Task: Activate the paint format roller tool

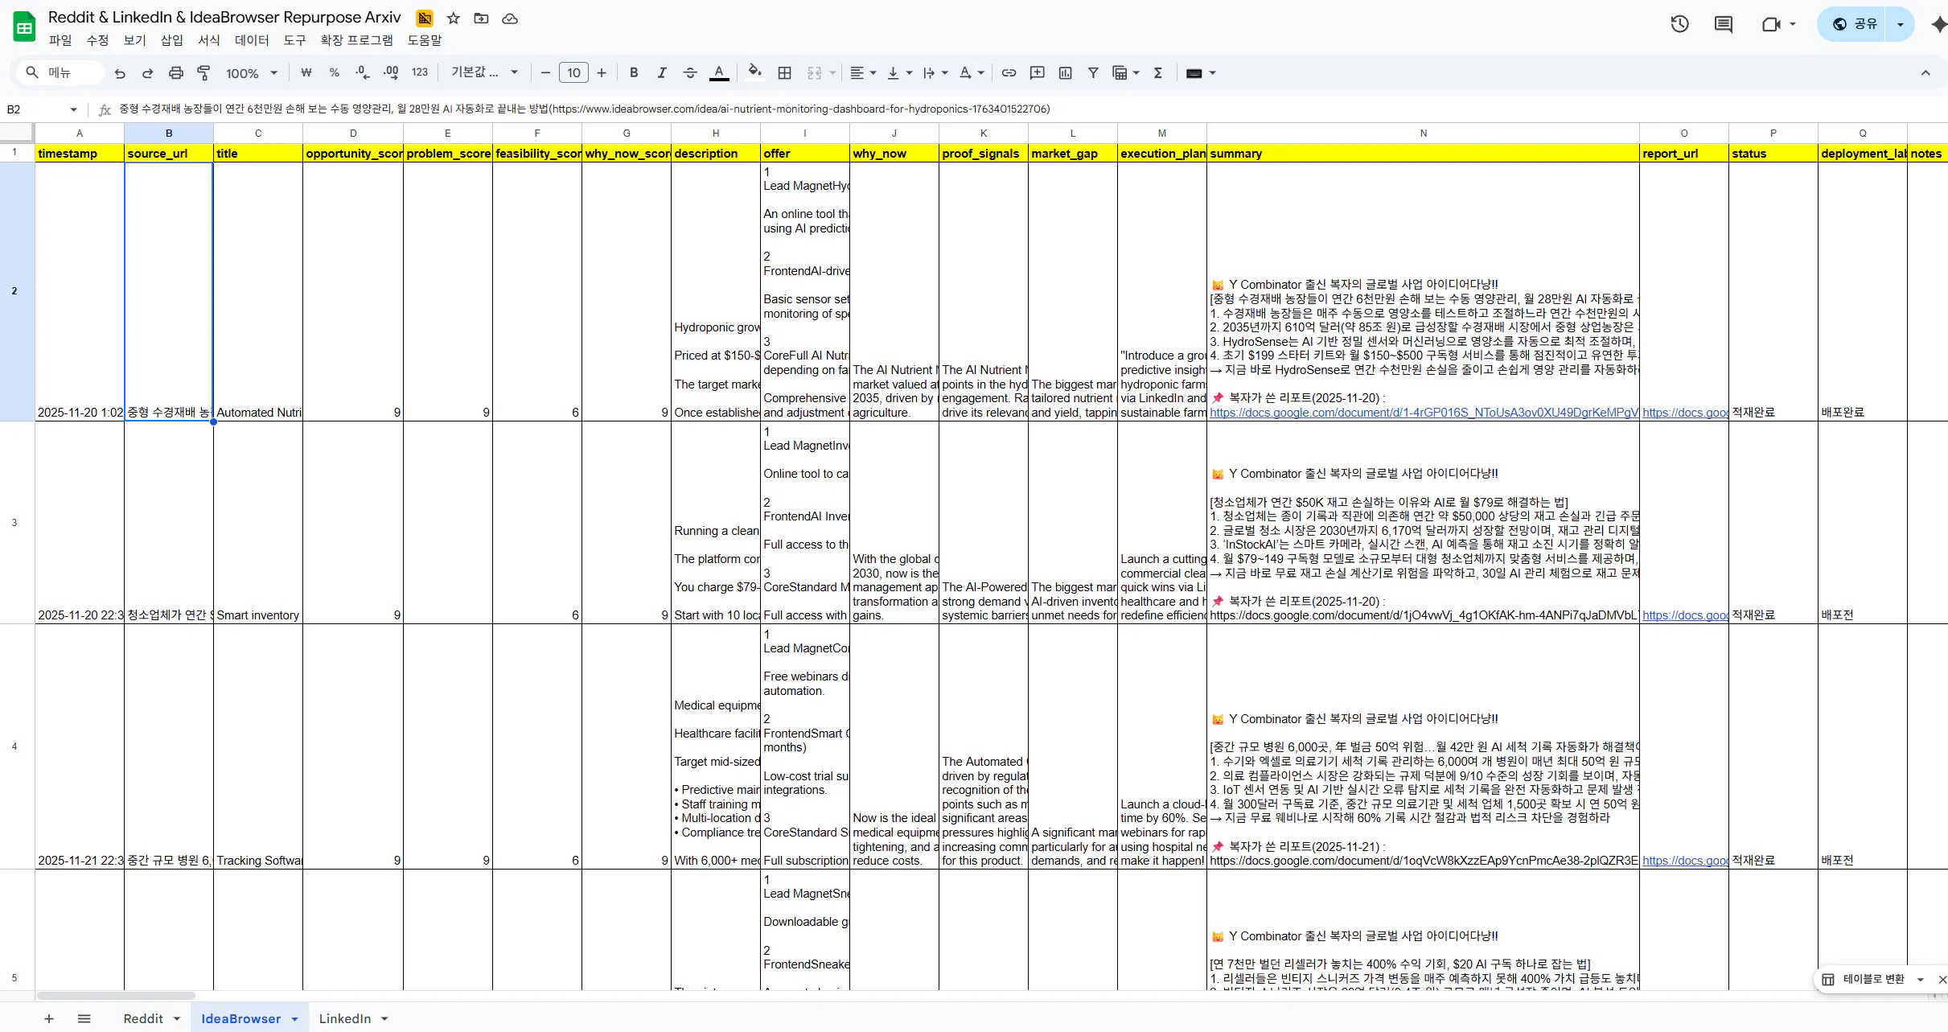Action: (204, 73)
